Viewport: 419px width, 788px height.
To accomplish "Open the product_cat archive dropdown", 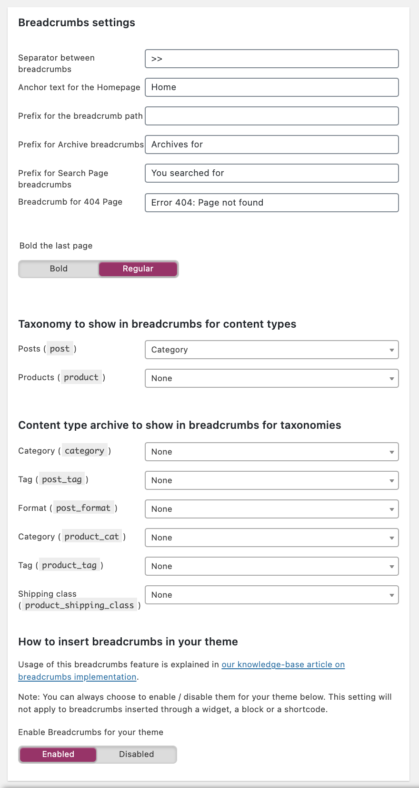I will pyautogui.click(x=271, y=538).
